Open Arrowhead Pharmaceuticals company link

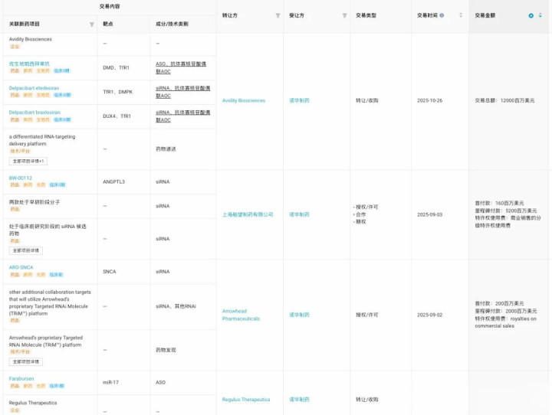tap(241, 315)
